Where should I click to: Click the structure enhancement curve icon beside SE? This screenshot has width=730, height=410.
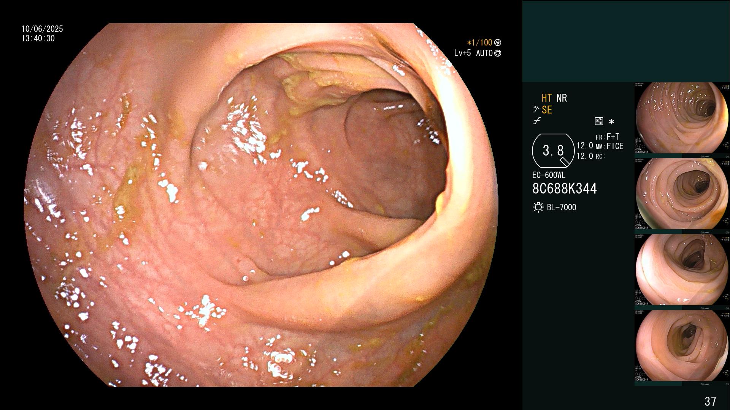pos(536,110)
